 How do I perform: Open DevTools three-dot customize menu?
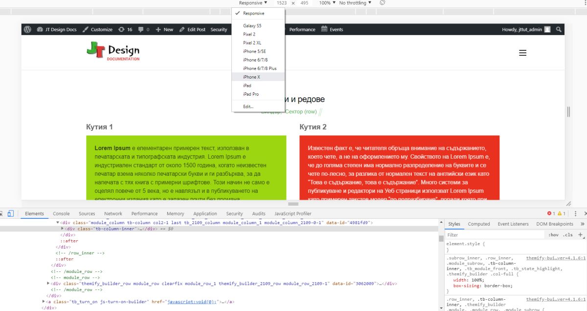coord(575,213)
